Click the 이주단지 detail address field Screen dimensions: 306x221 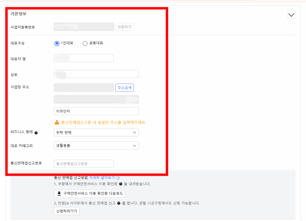pyautogui.click(x=96, y=111)
